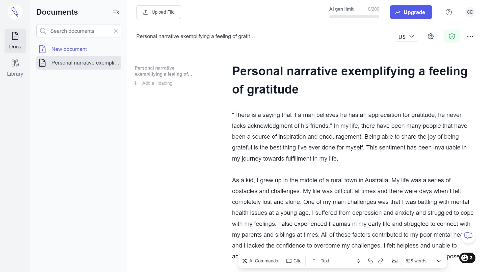
Task: Create a New document
Action: (69, 49)
